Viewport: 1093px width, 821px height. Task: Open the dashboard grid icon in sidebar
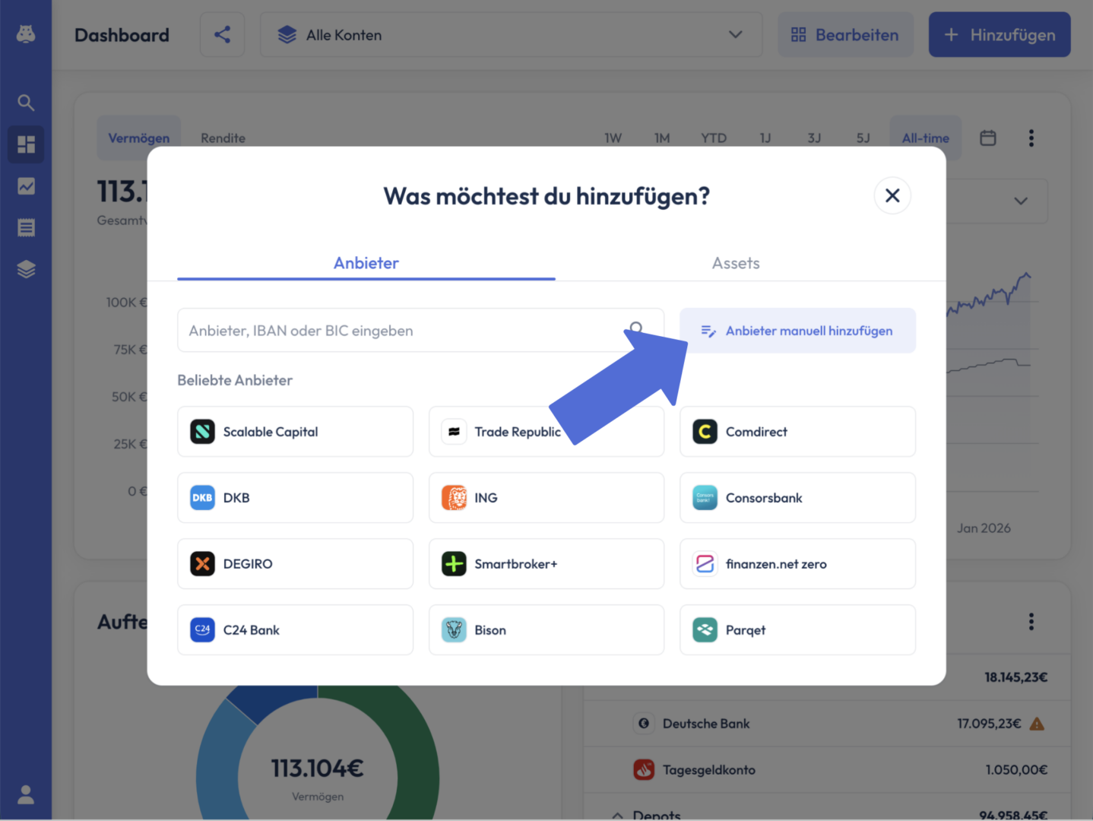click(26, 144)
